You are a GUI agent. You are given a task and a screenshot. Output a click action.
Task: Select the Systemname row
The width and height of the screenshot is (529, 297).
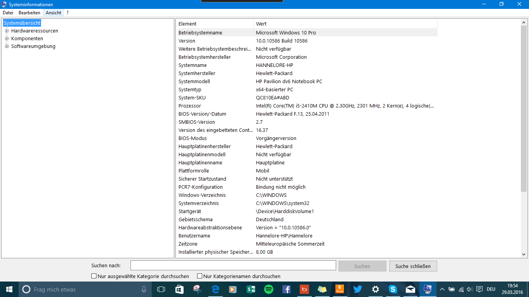pos(307,65)
